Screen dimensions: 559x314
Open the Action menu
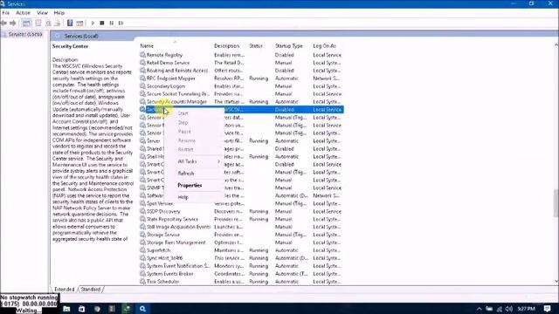click(x=24, y=13)
